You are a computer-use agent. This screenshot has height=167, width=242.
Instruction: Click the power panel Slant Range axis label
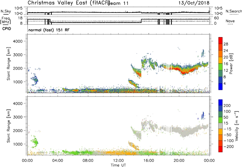[9, 64]
